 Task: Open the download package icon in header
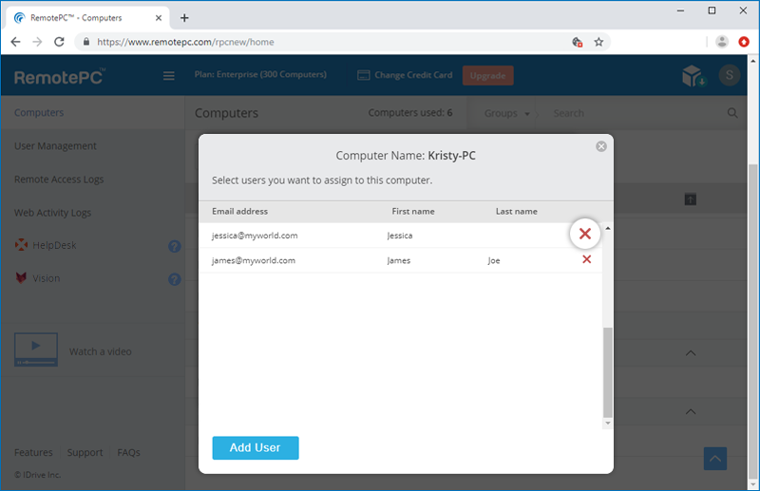tap(693, 76)
